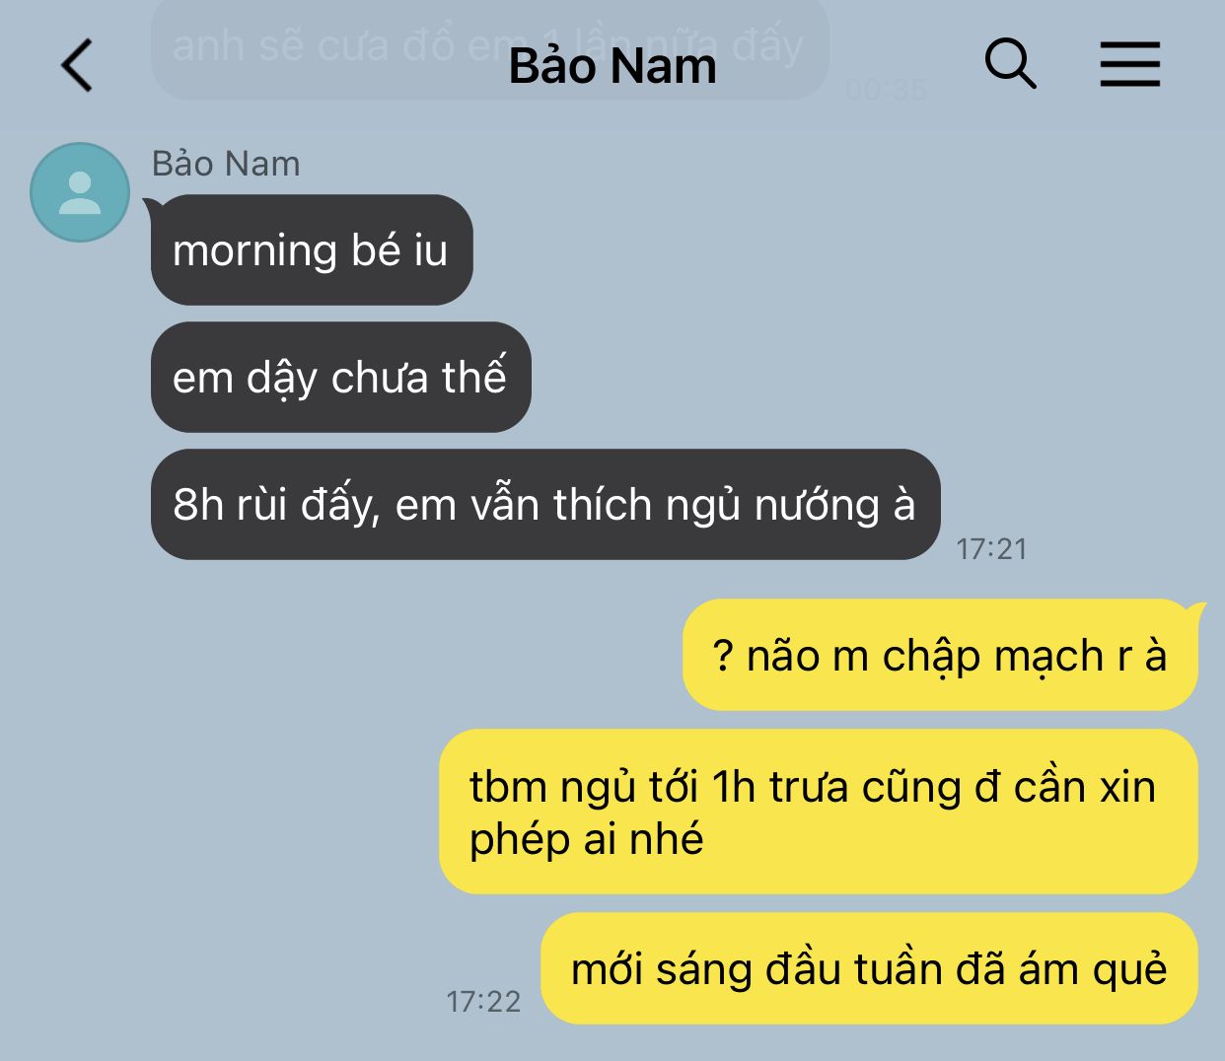Open Bảo Nam's profile avatar
The image size is (1225, 1061).
click(x=80, y=192)
